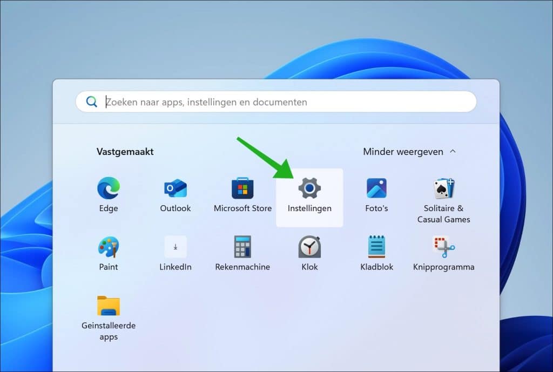This screenshot has width=553, height=372.
Task: Open Instellingen gear icon
Action: pyautogui.click(x=309, y=188)
